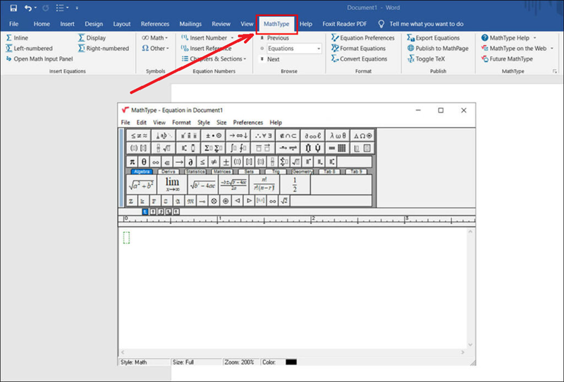Open Customize Quick Access Toolbar dropdown
The width and height of the screenshot is (564, 382).
(x=77, y=8)
